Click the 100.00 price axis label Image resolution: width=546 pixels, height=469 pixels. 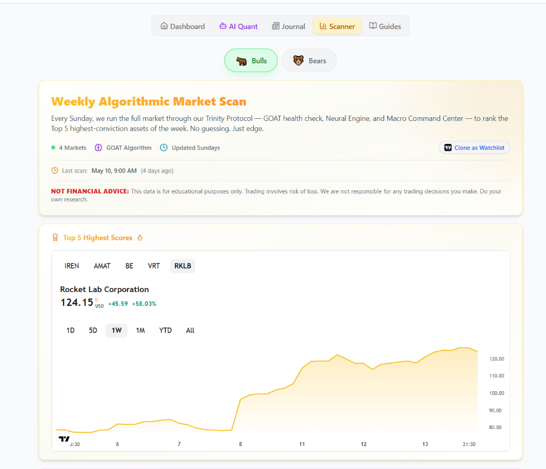(x=496, y=393)
